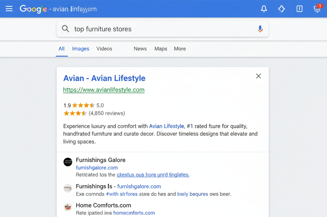Image resolution: width=327 pixels, height=217 pixels.
Task: Click the search magnifier icon
Action: pyautogui.click(x=65, y=29)
